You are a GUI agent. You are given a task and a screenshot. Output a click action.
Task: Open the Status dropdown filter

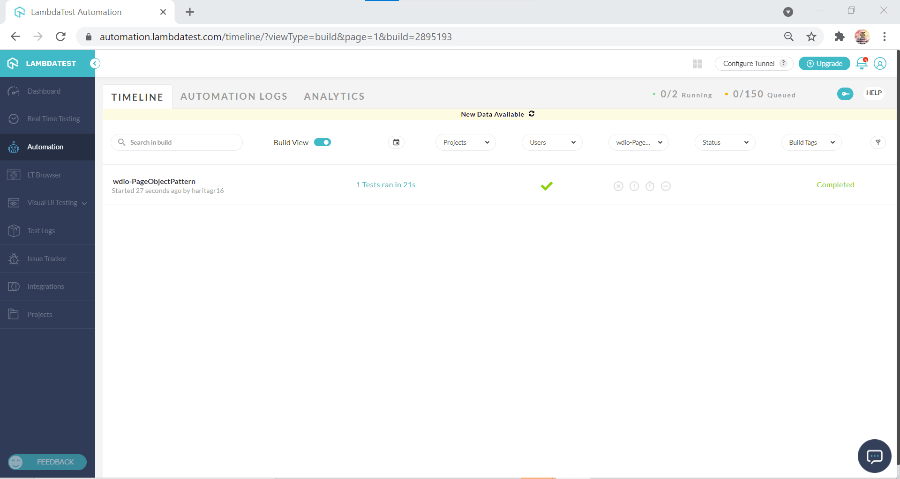point(724,142)
